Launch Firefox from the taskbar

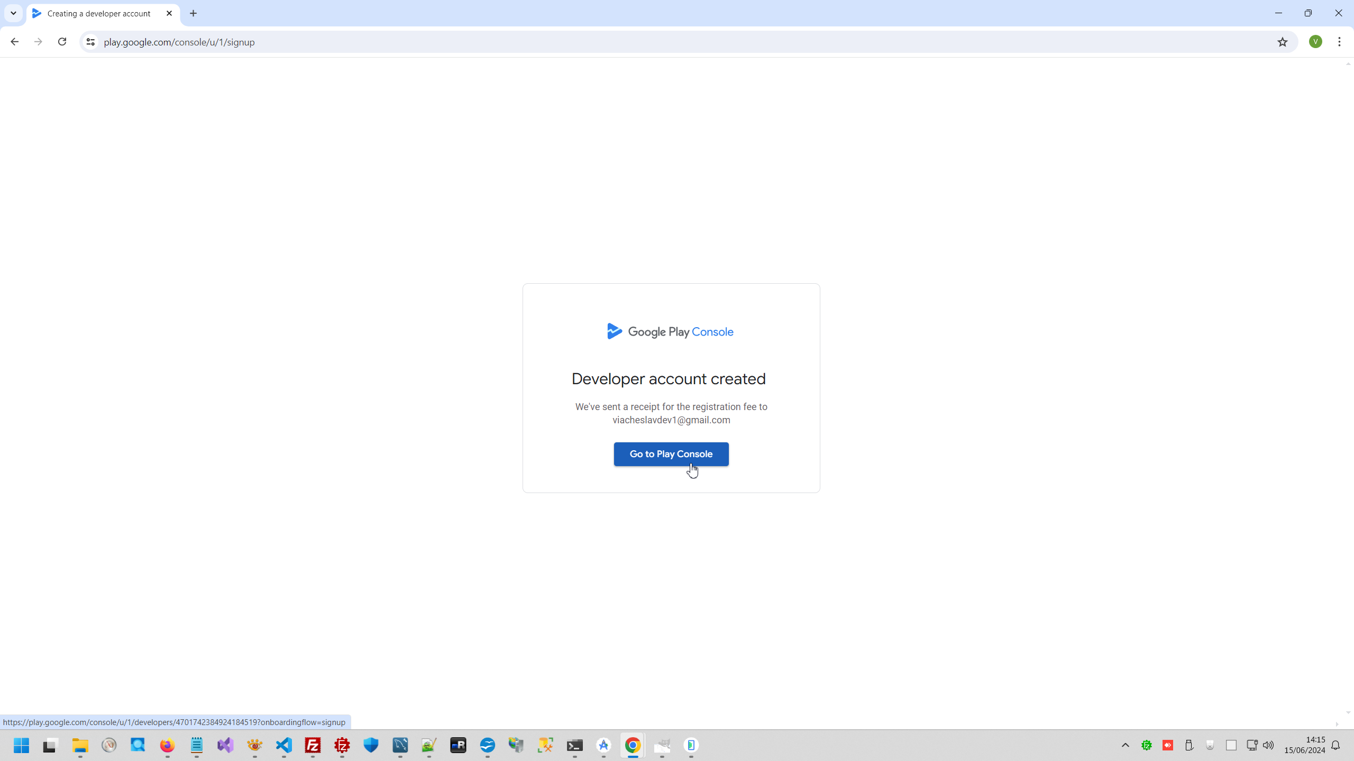click(x=167, y=745)
